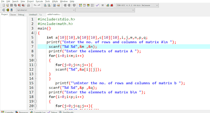The height and width of the screenshot is (113, 210).
Task: Open profile analysis bar chart icon
Action: (108, 5)
